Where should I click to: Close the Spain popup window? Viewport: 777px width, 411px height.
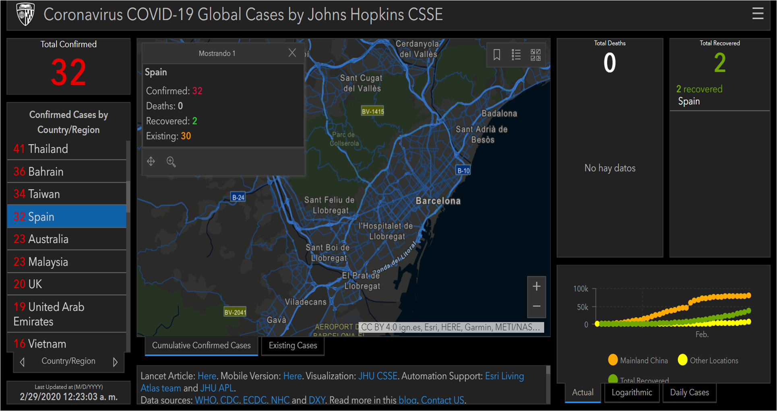pos(292,53)
